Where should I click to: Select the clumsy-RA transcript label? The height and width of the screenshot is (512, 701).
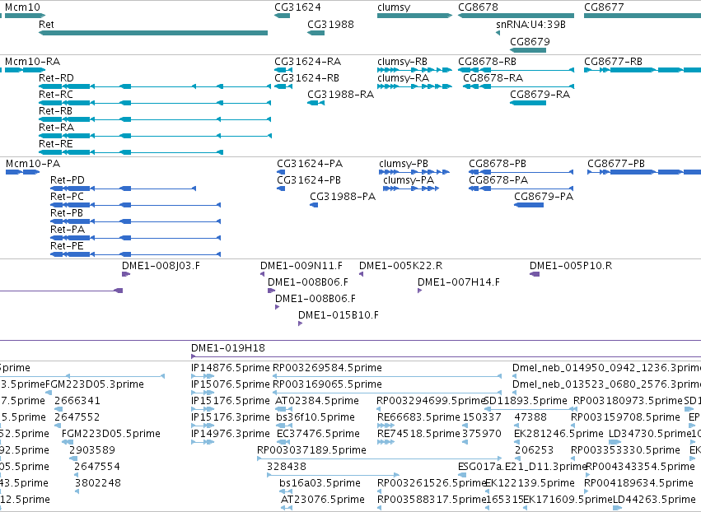(404, 77)
